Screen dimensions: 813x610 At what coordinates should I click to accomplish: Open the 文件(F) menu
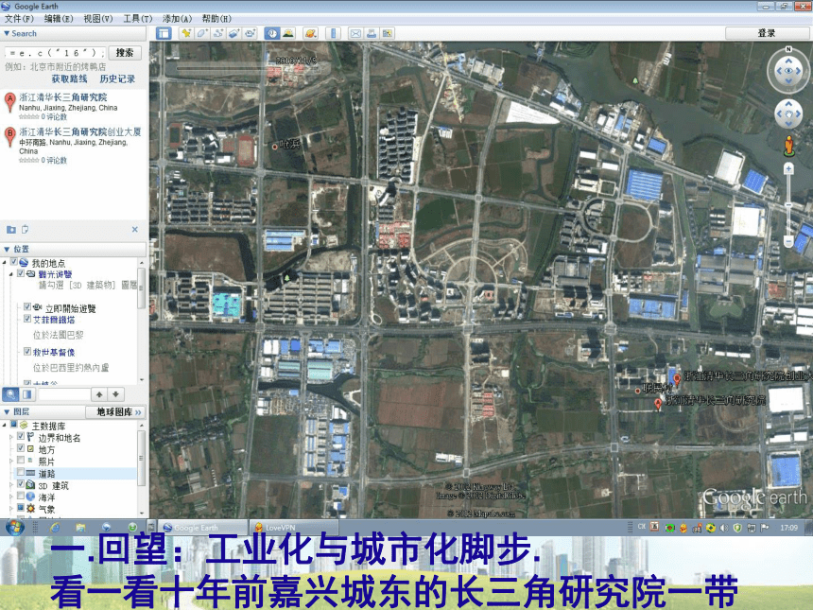pyautogui.click(x=19, y=19)
